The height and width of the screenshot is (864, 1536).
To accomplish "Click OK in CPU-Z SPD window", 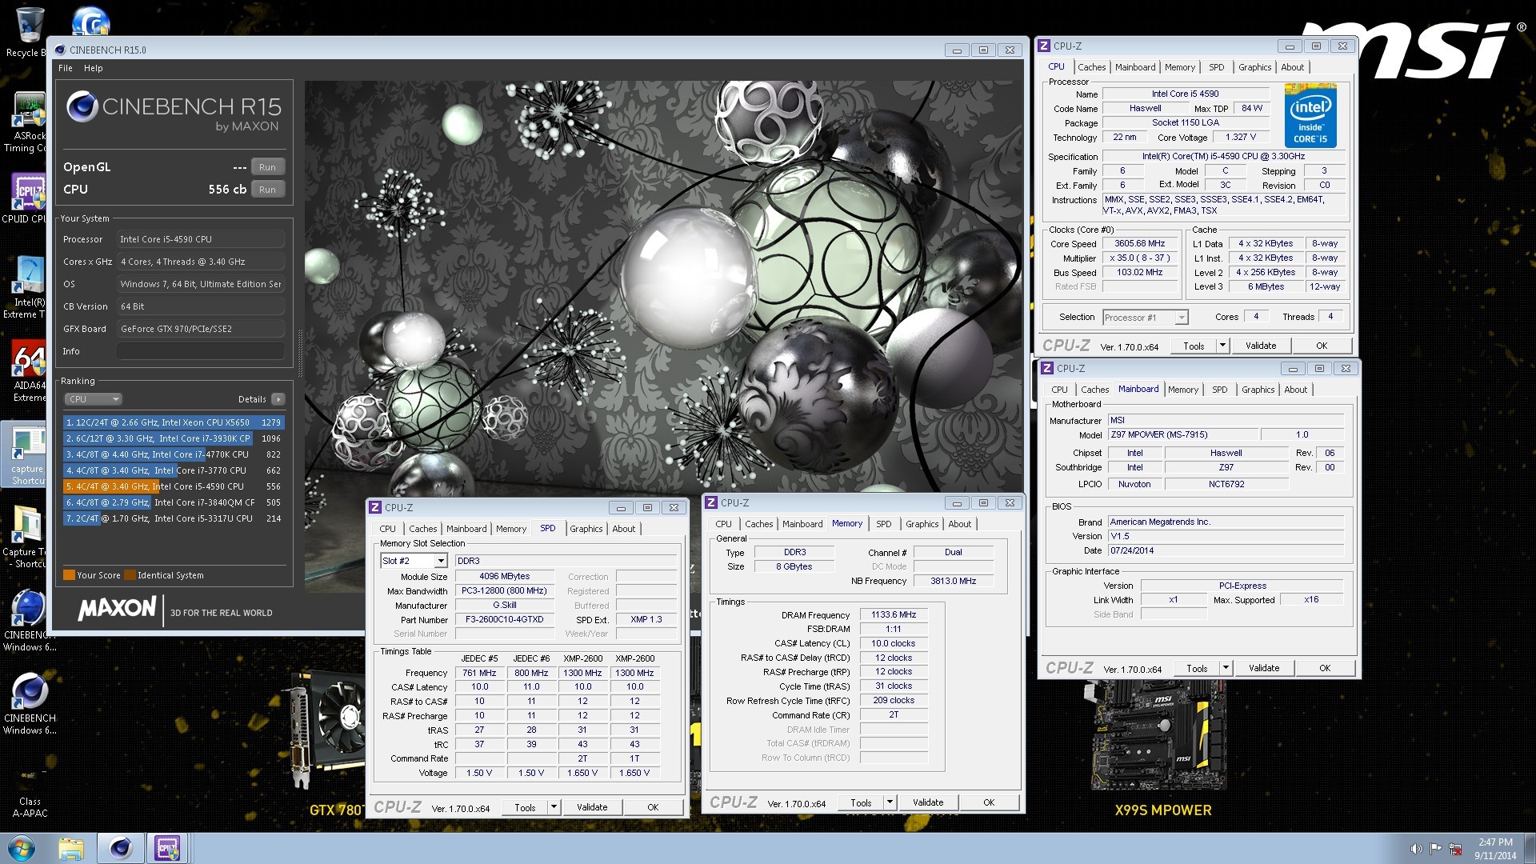I will (x=653, y=807).
